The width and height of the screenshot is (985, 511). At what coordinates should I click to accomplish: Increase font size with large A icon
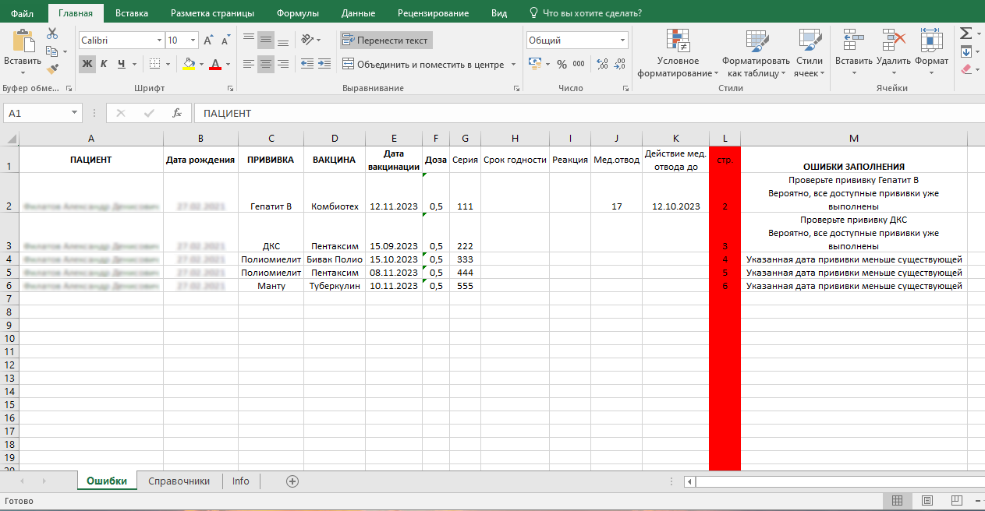coord(208,41)
